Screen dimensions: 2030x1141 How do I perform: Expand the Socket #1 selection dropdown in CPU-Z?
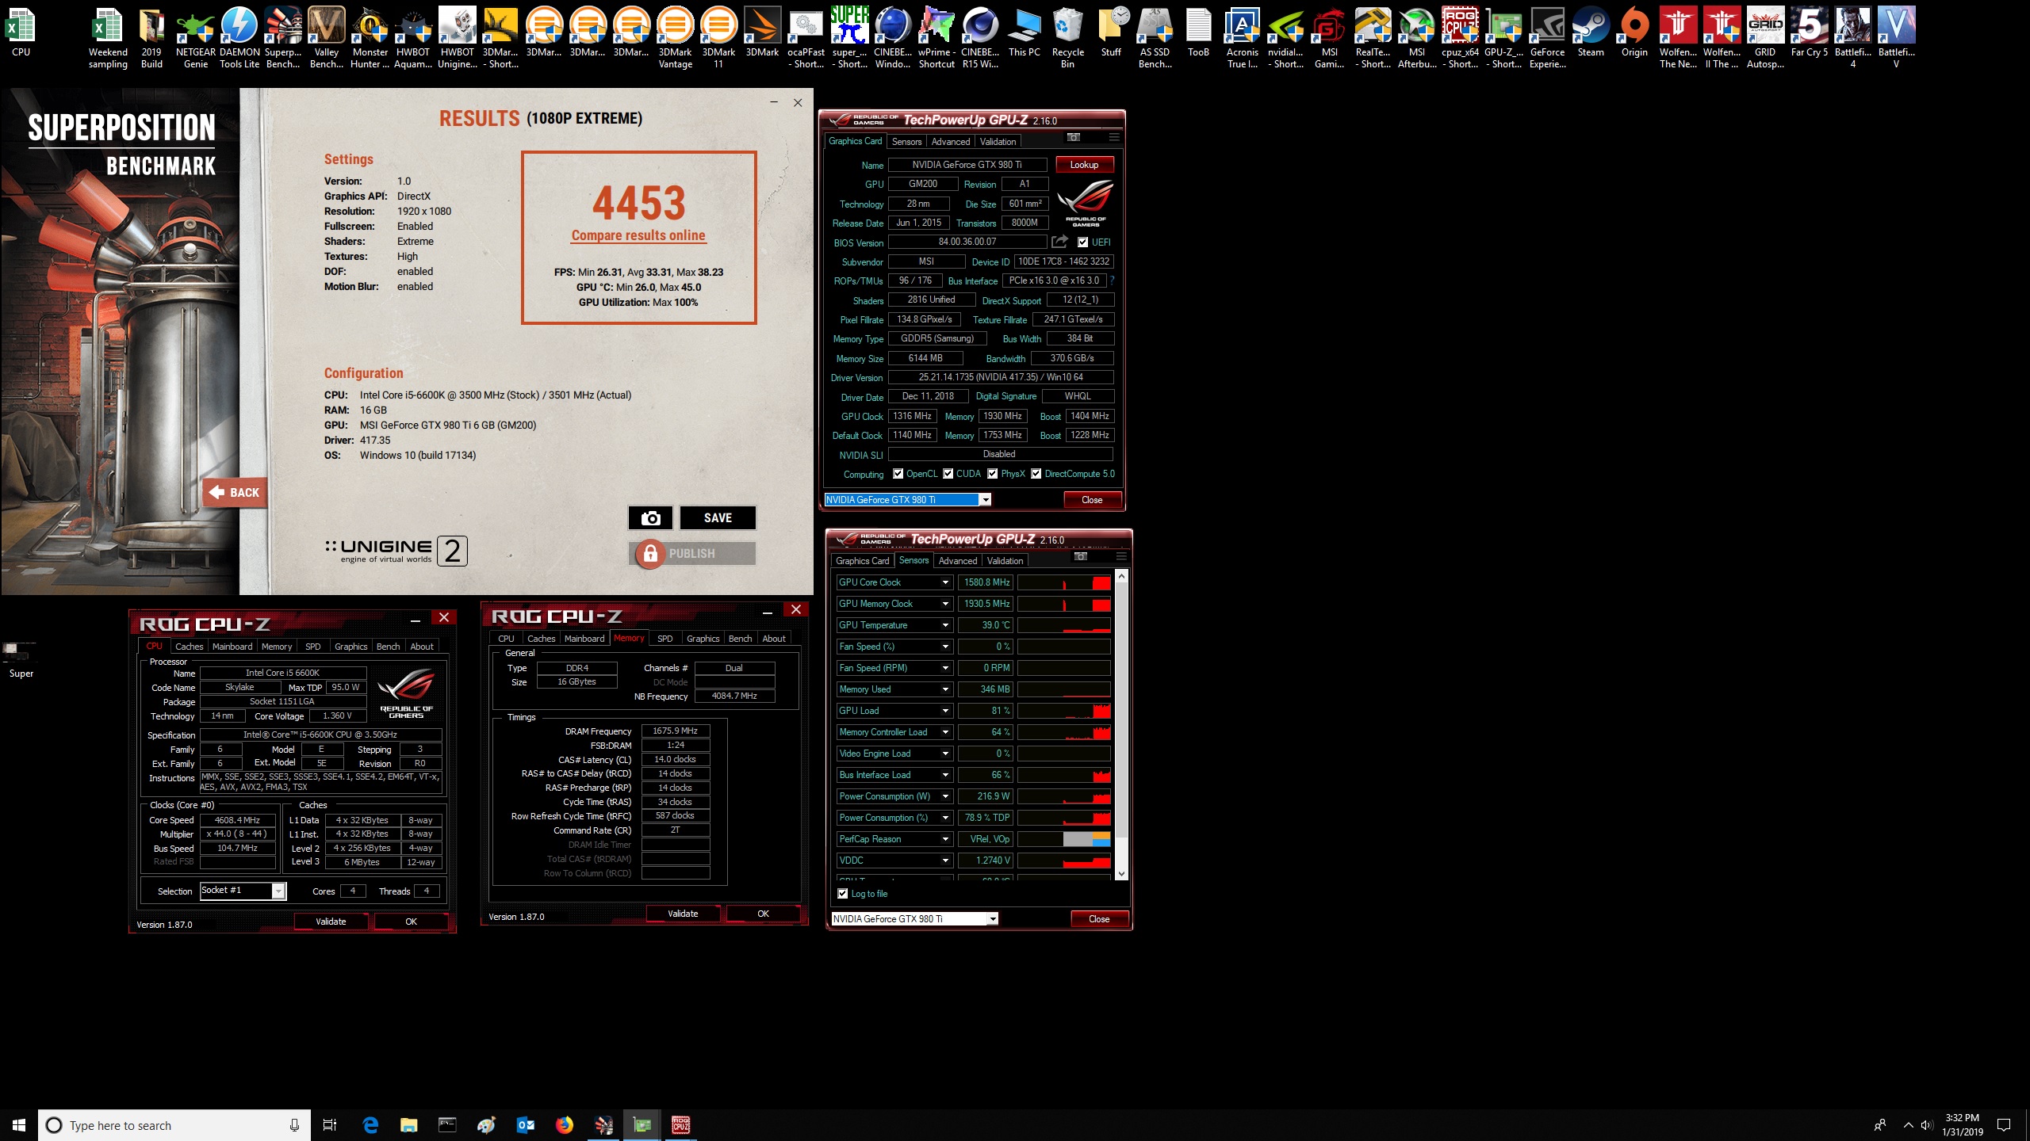(x=278, y=891)
